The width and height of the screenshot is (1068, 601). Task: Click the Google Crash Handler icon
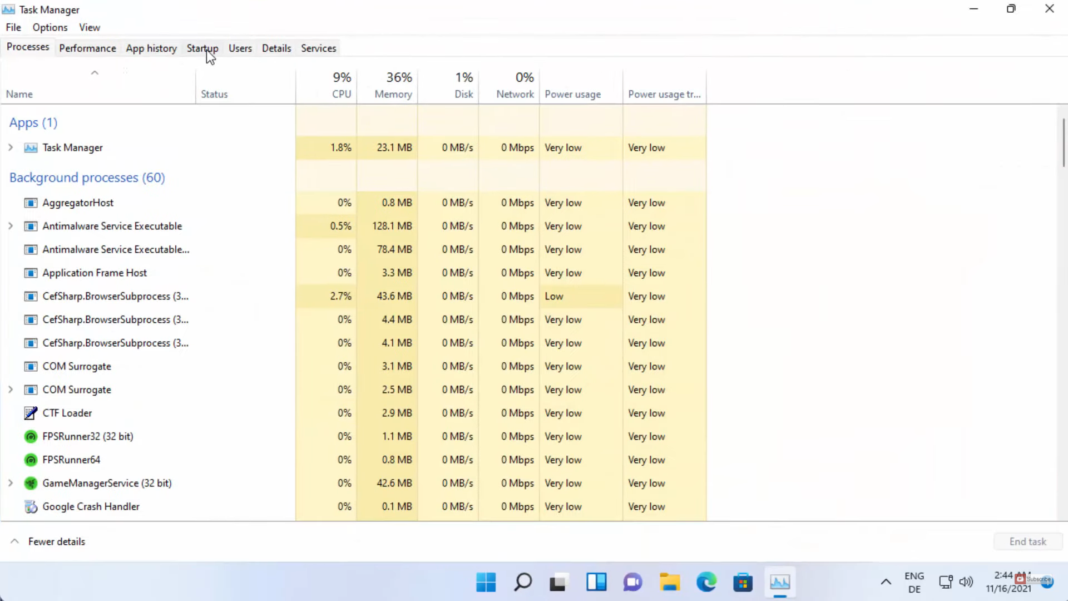pyautogui.click(x=31, y=506)
